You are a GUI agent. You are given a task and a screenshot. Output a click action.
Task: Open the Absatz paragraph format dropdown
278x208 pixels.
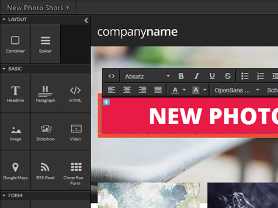point(147,76)
